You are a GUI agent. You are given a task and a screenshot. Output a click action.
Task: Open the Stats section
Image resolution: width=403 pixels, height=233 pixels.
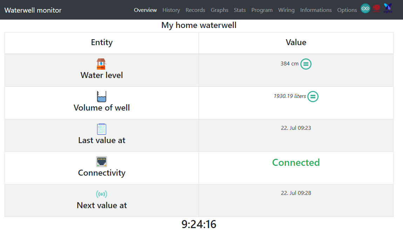point(240,10)
